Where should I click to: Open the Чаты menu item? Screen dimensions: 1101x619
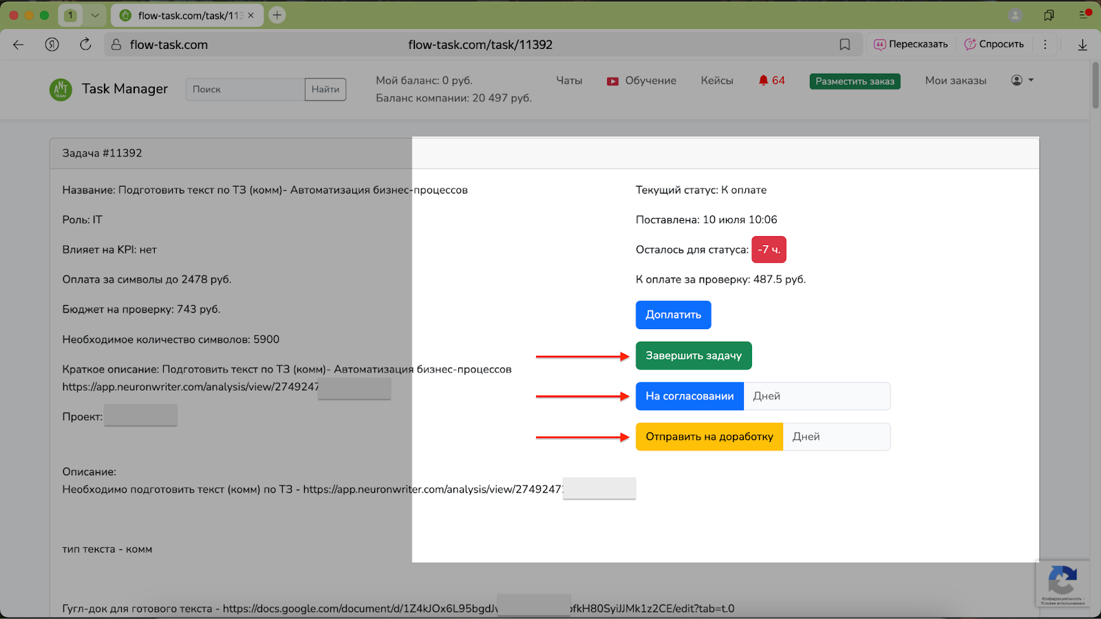pos(568,81)
